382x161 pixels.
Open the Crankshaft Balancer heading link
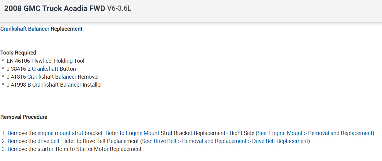click(25, 29)
